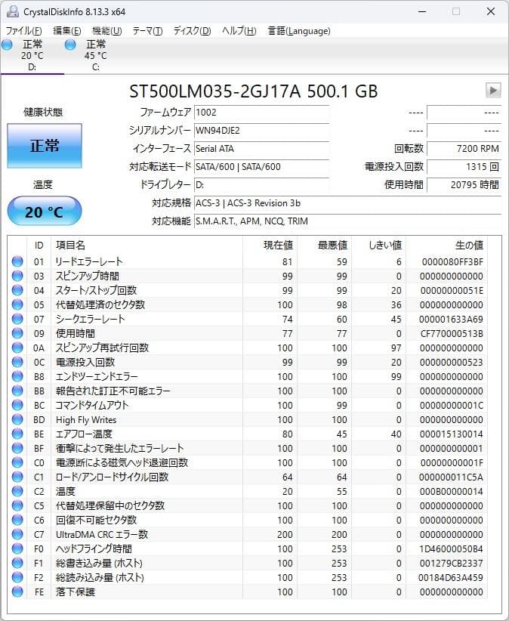The width and height of the screenshot is (509, 621).
Task: Click raw value 1D46000050B4
Action: coord(451,549)
